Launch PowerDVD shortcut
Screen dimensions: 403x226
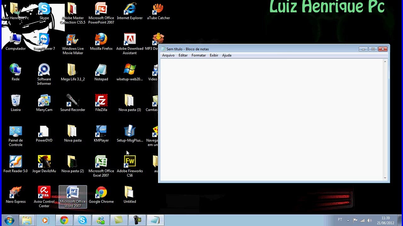pos(44,133)
